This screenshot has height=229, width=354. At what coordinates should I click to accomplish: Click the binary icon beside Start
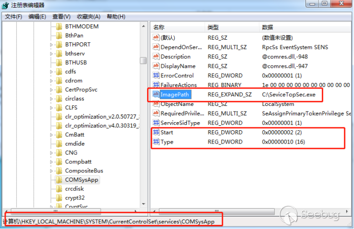(156, 132)
